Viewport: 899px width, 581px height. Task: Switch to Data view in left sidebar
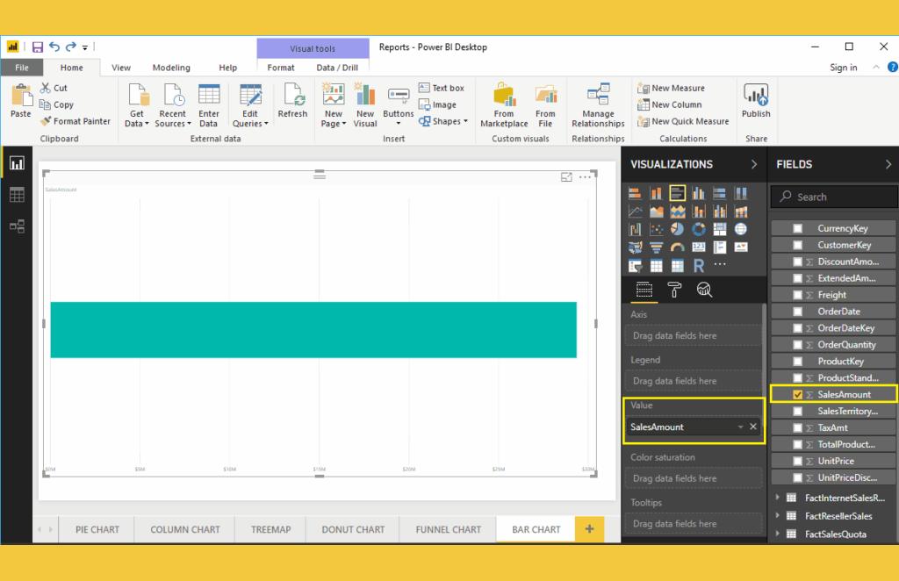click(17, 195)
